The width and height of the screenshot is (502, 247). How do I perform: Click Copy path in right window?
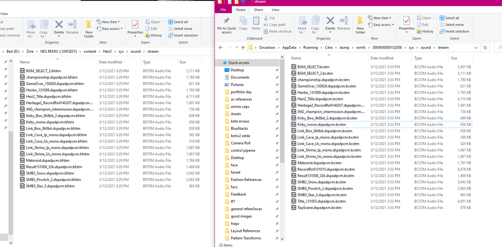pos(274,25)
